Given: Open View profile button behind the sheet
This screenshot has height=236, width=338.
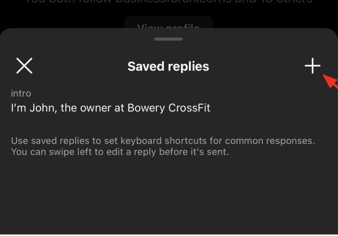Looking at the screenshot, I should pos(168,23).
